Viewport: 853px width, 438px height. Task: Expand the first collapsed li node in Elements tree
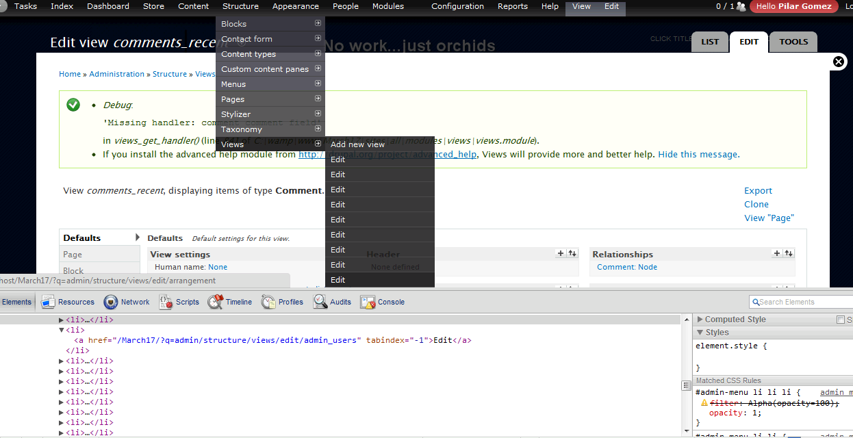[x=62, y=319]
